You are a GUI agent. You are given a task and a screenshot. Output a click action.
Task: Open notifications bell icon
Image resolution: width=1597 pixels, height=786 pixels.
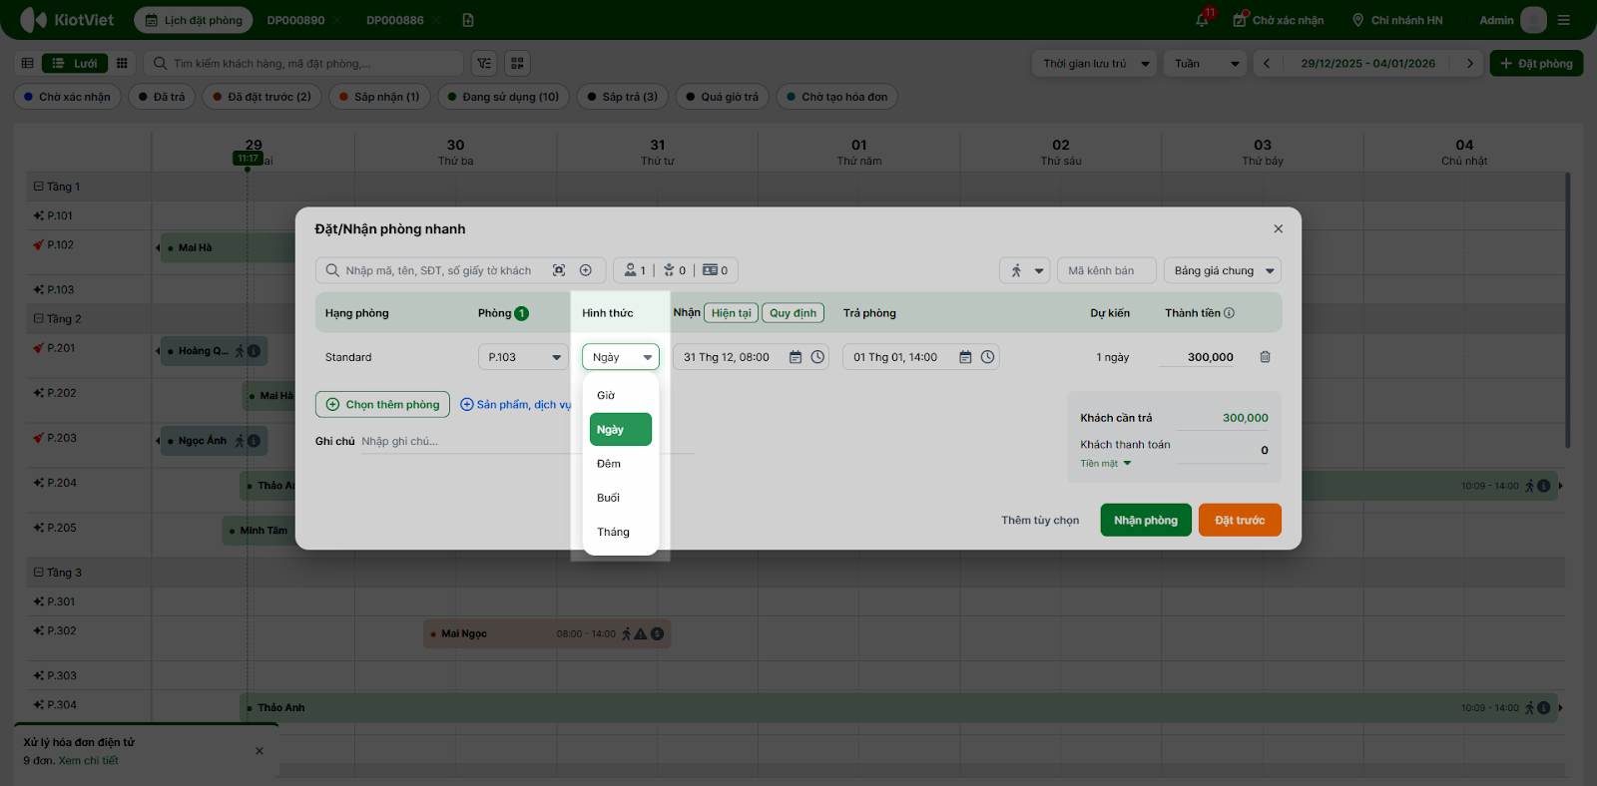point(1202,20)
